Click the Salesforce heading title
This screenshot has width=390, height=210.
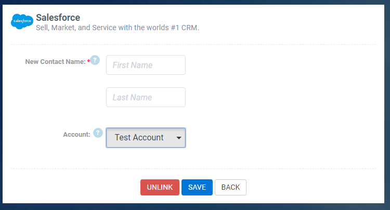tap(58, 18)
